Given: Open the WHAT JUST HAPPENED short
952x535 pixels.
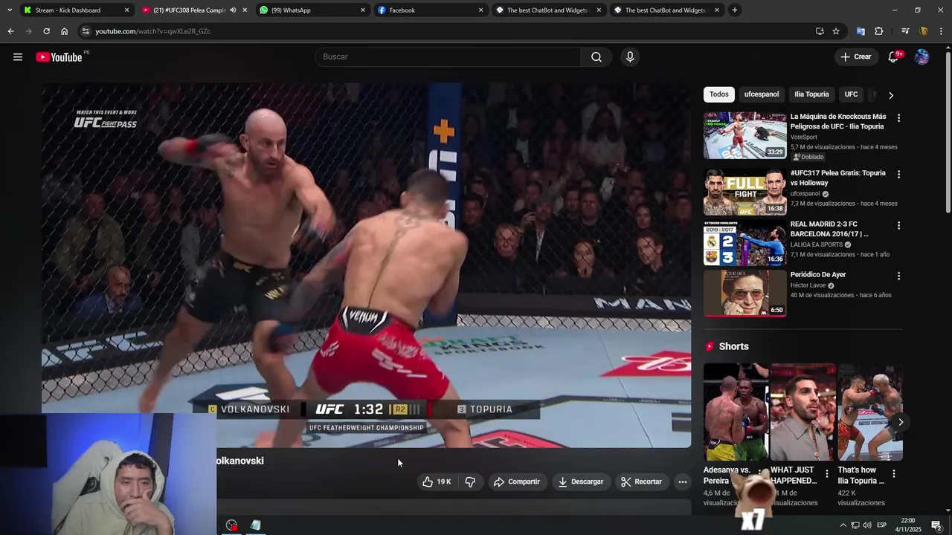Looking at the screenshot, I should 803,412.
